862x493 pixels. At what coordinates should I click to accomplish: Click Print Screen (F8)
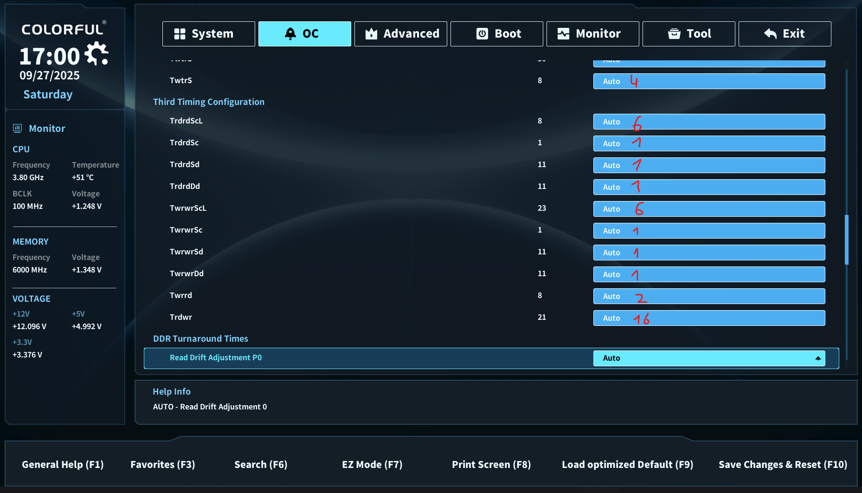(x=491, y=465)
